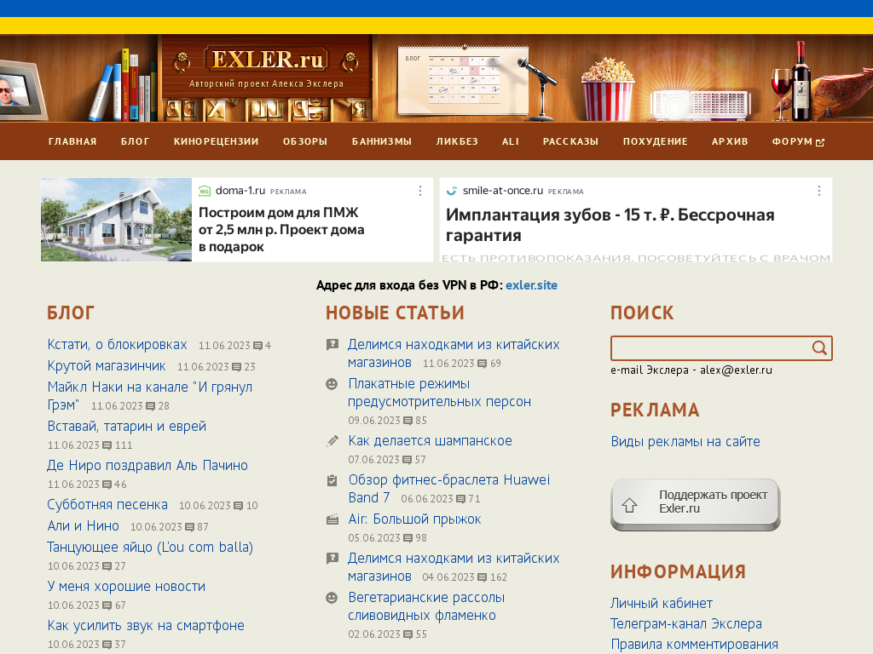
Task: Select ЛИКБЕЗ in the navigation bar
Action: tap(457, 141)
